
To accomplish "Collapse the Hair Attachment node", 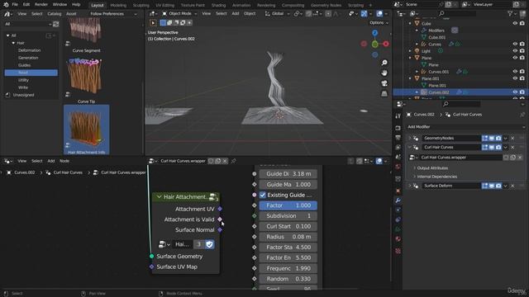I will (159, 196).
